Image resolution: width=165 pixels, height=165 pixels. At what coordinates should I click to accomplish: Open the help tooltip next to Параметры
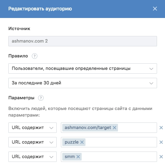[41, 98]
